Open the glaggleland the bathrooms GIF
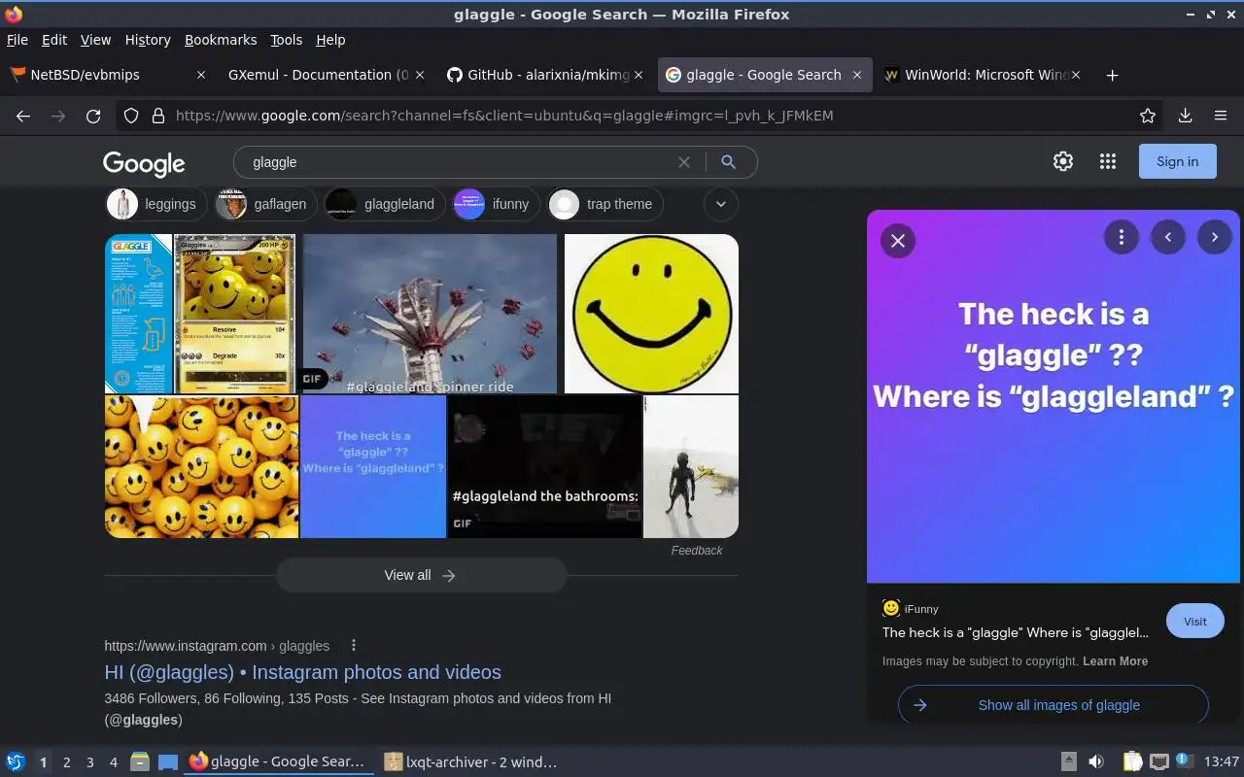The height and width of the screenshot is (777, 1244). (544, 466)
